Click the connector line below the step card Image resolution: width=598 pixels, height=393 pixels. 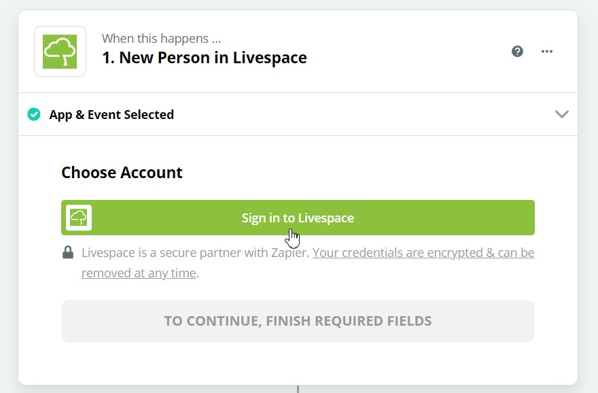(298, 389)
